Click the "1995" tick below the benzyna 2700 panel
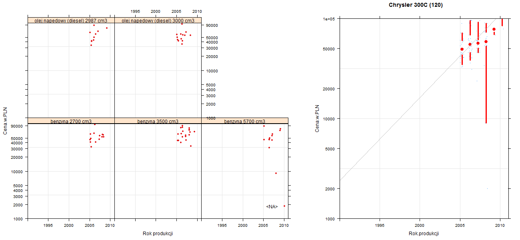The width and height of the screenshot is (520, 240). point(48,226)
